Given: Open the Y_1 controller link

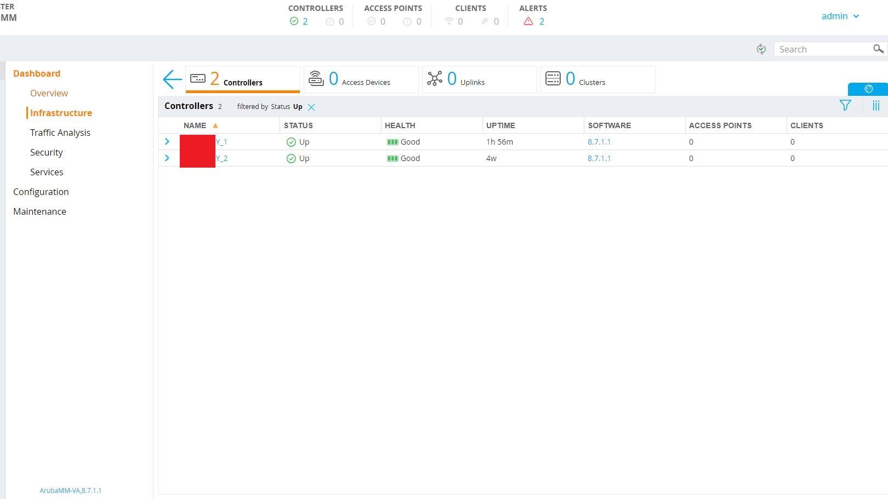Looking at the screenshot, I should click(x=221, y=142).
